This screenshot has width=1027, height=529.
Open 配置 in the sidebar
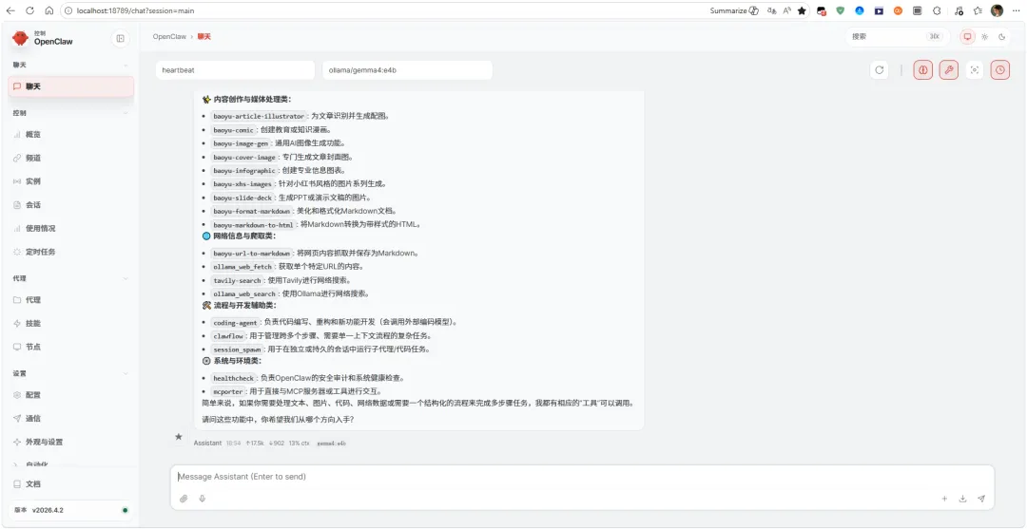point(70,395)
